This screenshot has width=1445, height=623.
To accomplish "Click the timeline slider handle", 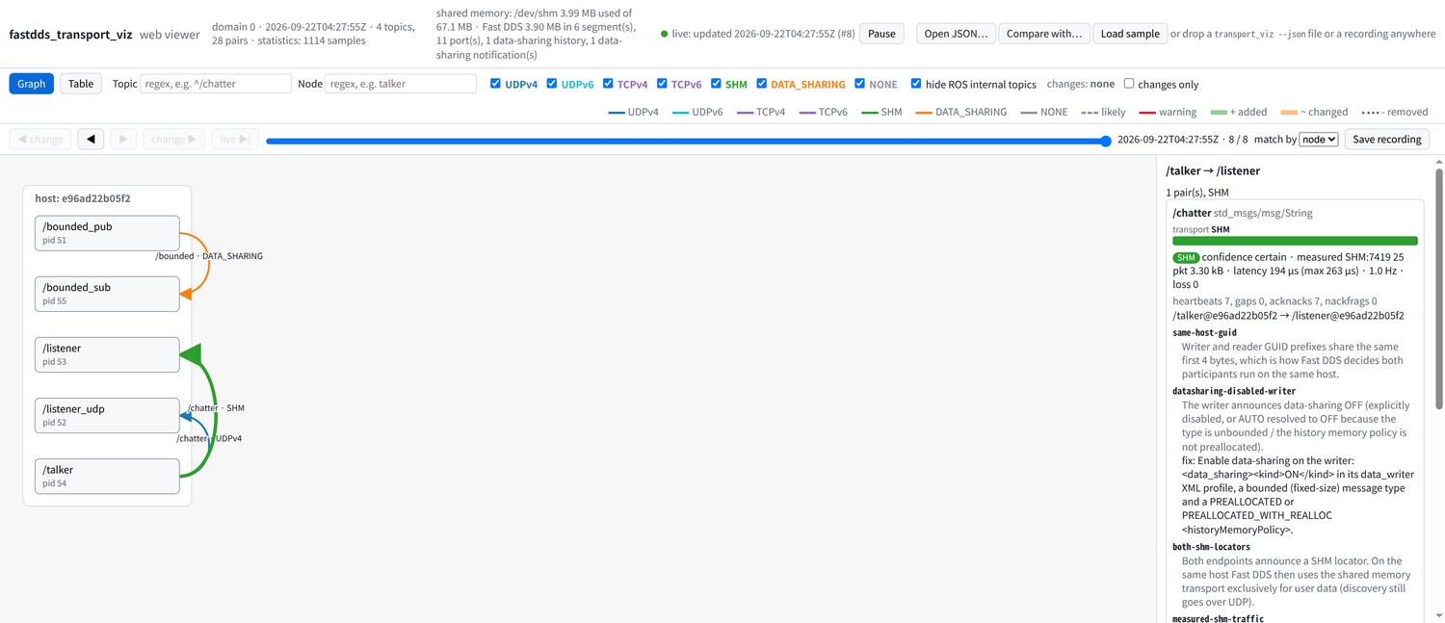I will 1105,141.
